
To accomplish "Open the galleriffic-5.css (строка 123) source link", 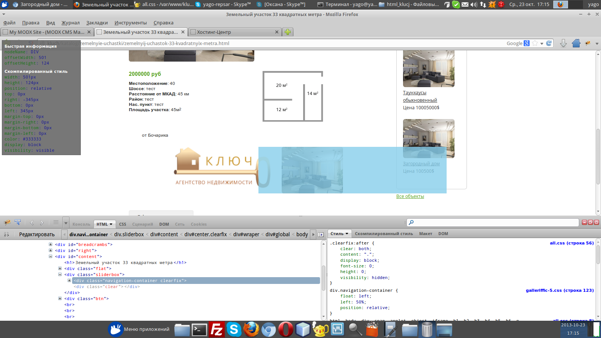I will click(560, 290).
